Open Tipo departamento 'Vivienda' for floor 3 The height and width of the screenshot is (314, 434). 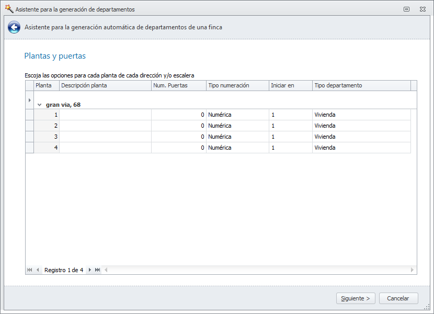pos(361,137)
